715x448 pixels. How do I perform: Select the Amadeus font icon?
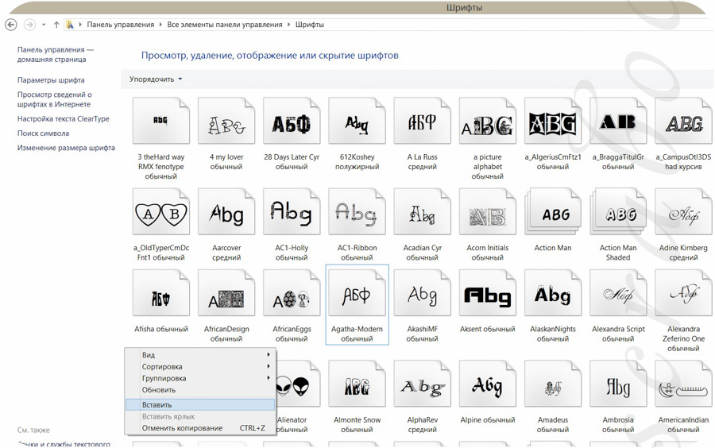tap(553, 384)
